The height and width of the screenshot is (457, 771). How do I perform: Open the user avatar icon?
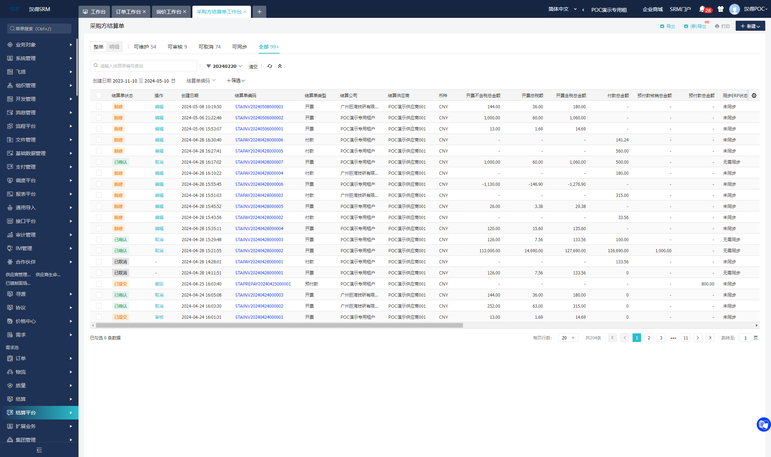pos(734,9)
